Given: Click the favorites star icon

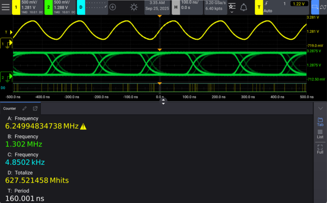Looking at the screenshot, I should 232,6.
